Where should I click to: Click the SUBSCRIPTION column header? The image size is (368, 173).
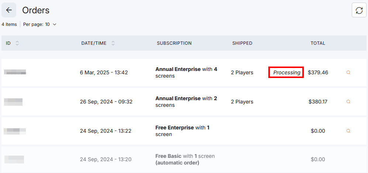click(174, 43)
